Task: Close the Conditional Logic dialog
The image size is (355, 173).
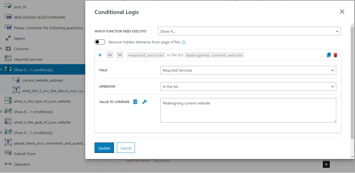Action: tap(342, 12)
